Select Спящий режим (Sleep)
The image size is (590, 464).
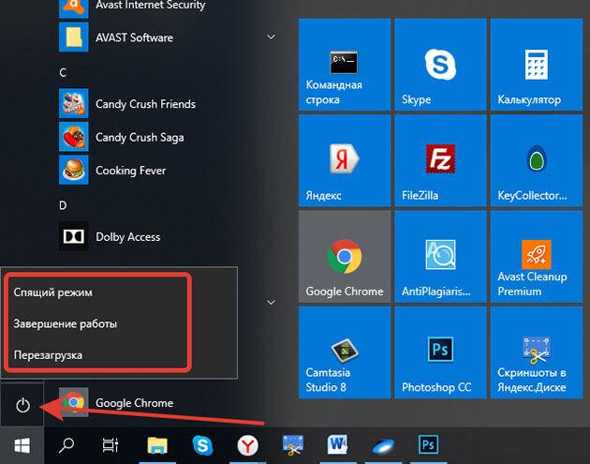52,292
